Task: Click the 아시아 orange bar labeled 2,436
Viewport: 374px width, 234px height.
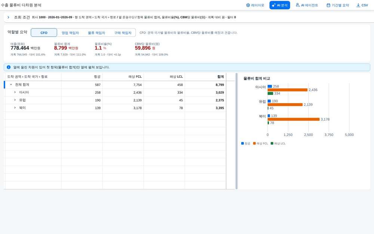Action: point(287,90)
